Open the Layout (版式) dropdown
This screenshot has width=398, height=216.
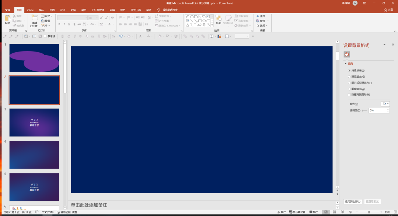(x=47, y=16)
